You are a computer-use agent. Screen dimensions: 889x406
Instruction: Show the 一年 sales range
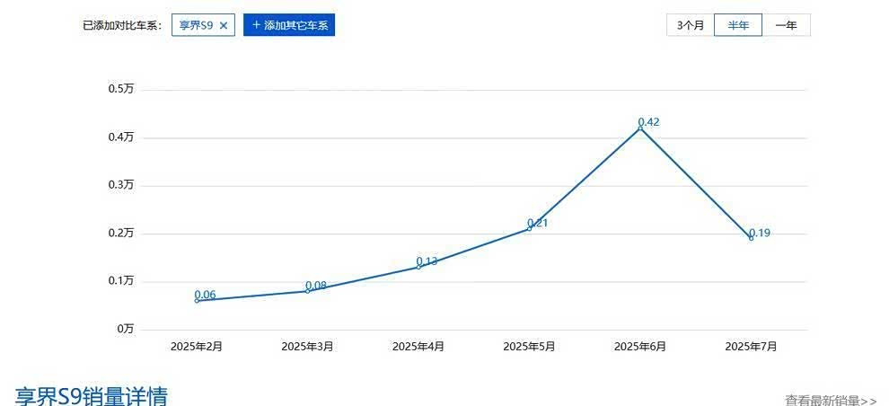coord(786,25)
